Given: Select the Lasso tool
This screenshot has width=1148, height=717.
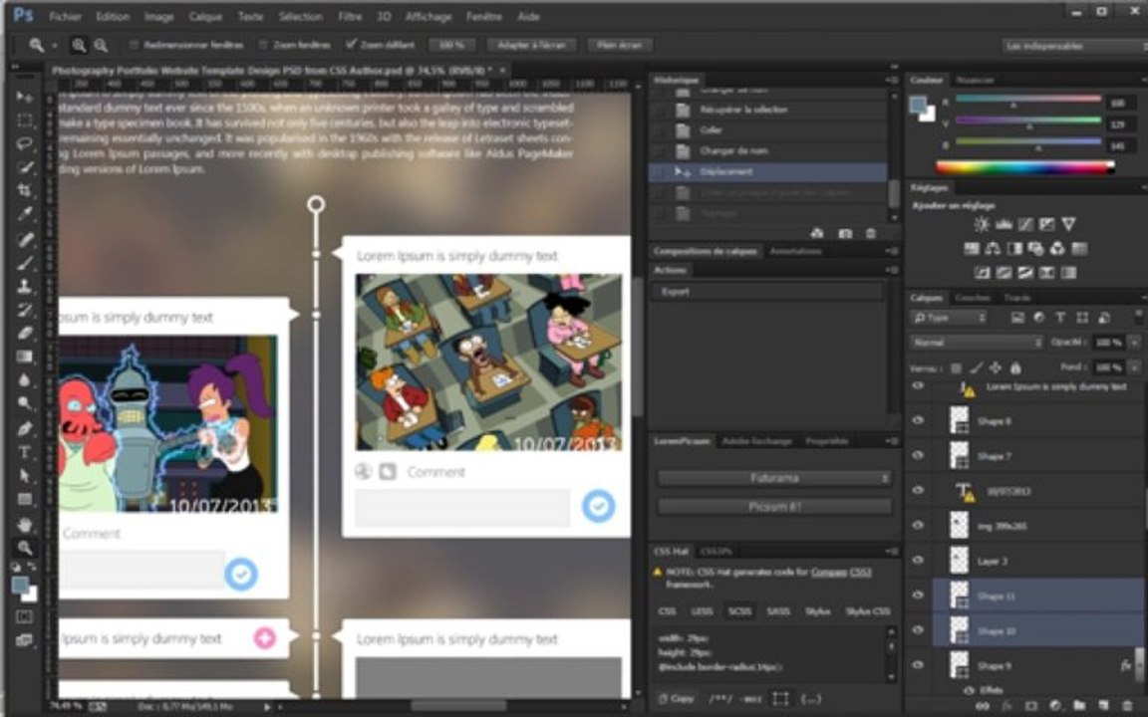Looking at the screenshot, I should [x=24, y=143].
